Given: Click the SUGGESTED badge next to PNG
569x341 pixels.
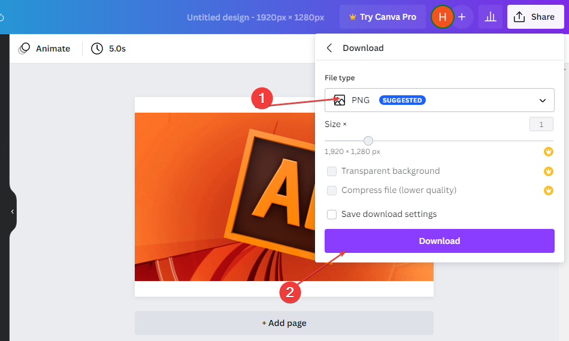Looking at the screenshot, I should click(x=402, y=100).
